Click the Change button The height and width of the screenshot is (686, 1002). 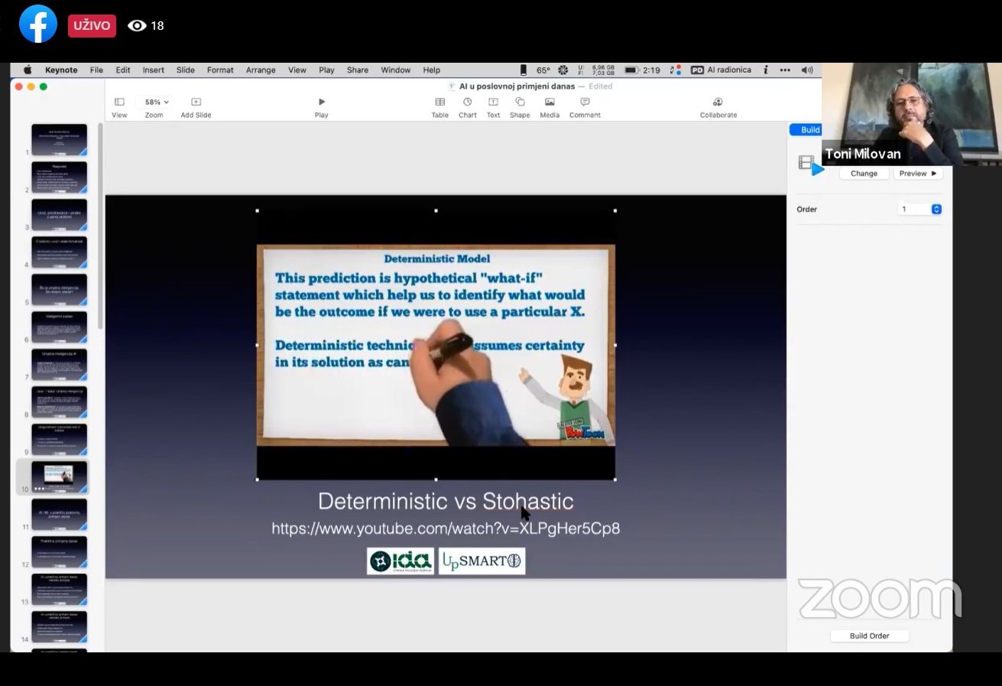[864, 174]
